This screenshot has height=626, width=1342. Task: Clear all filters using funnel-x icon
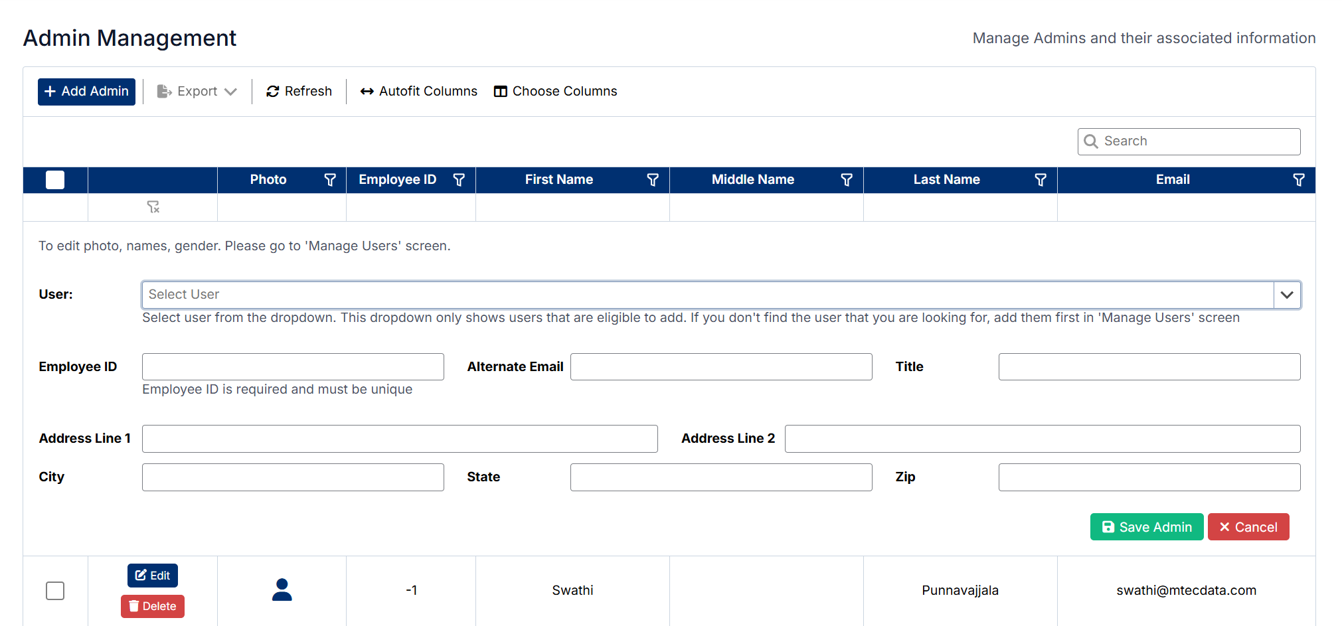click(153, 207)
